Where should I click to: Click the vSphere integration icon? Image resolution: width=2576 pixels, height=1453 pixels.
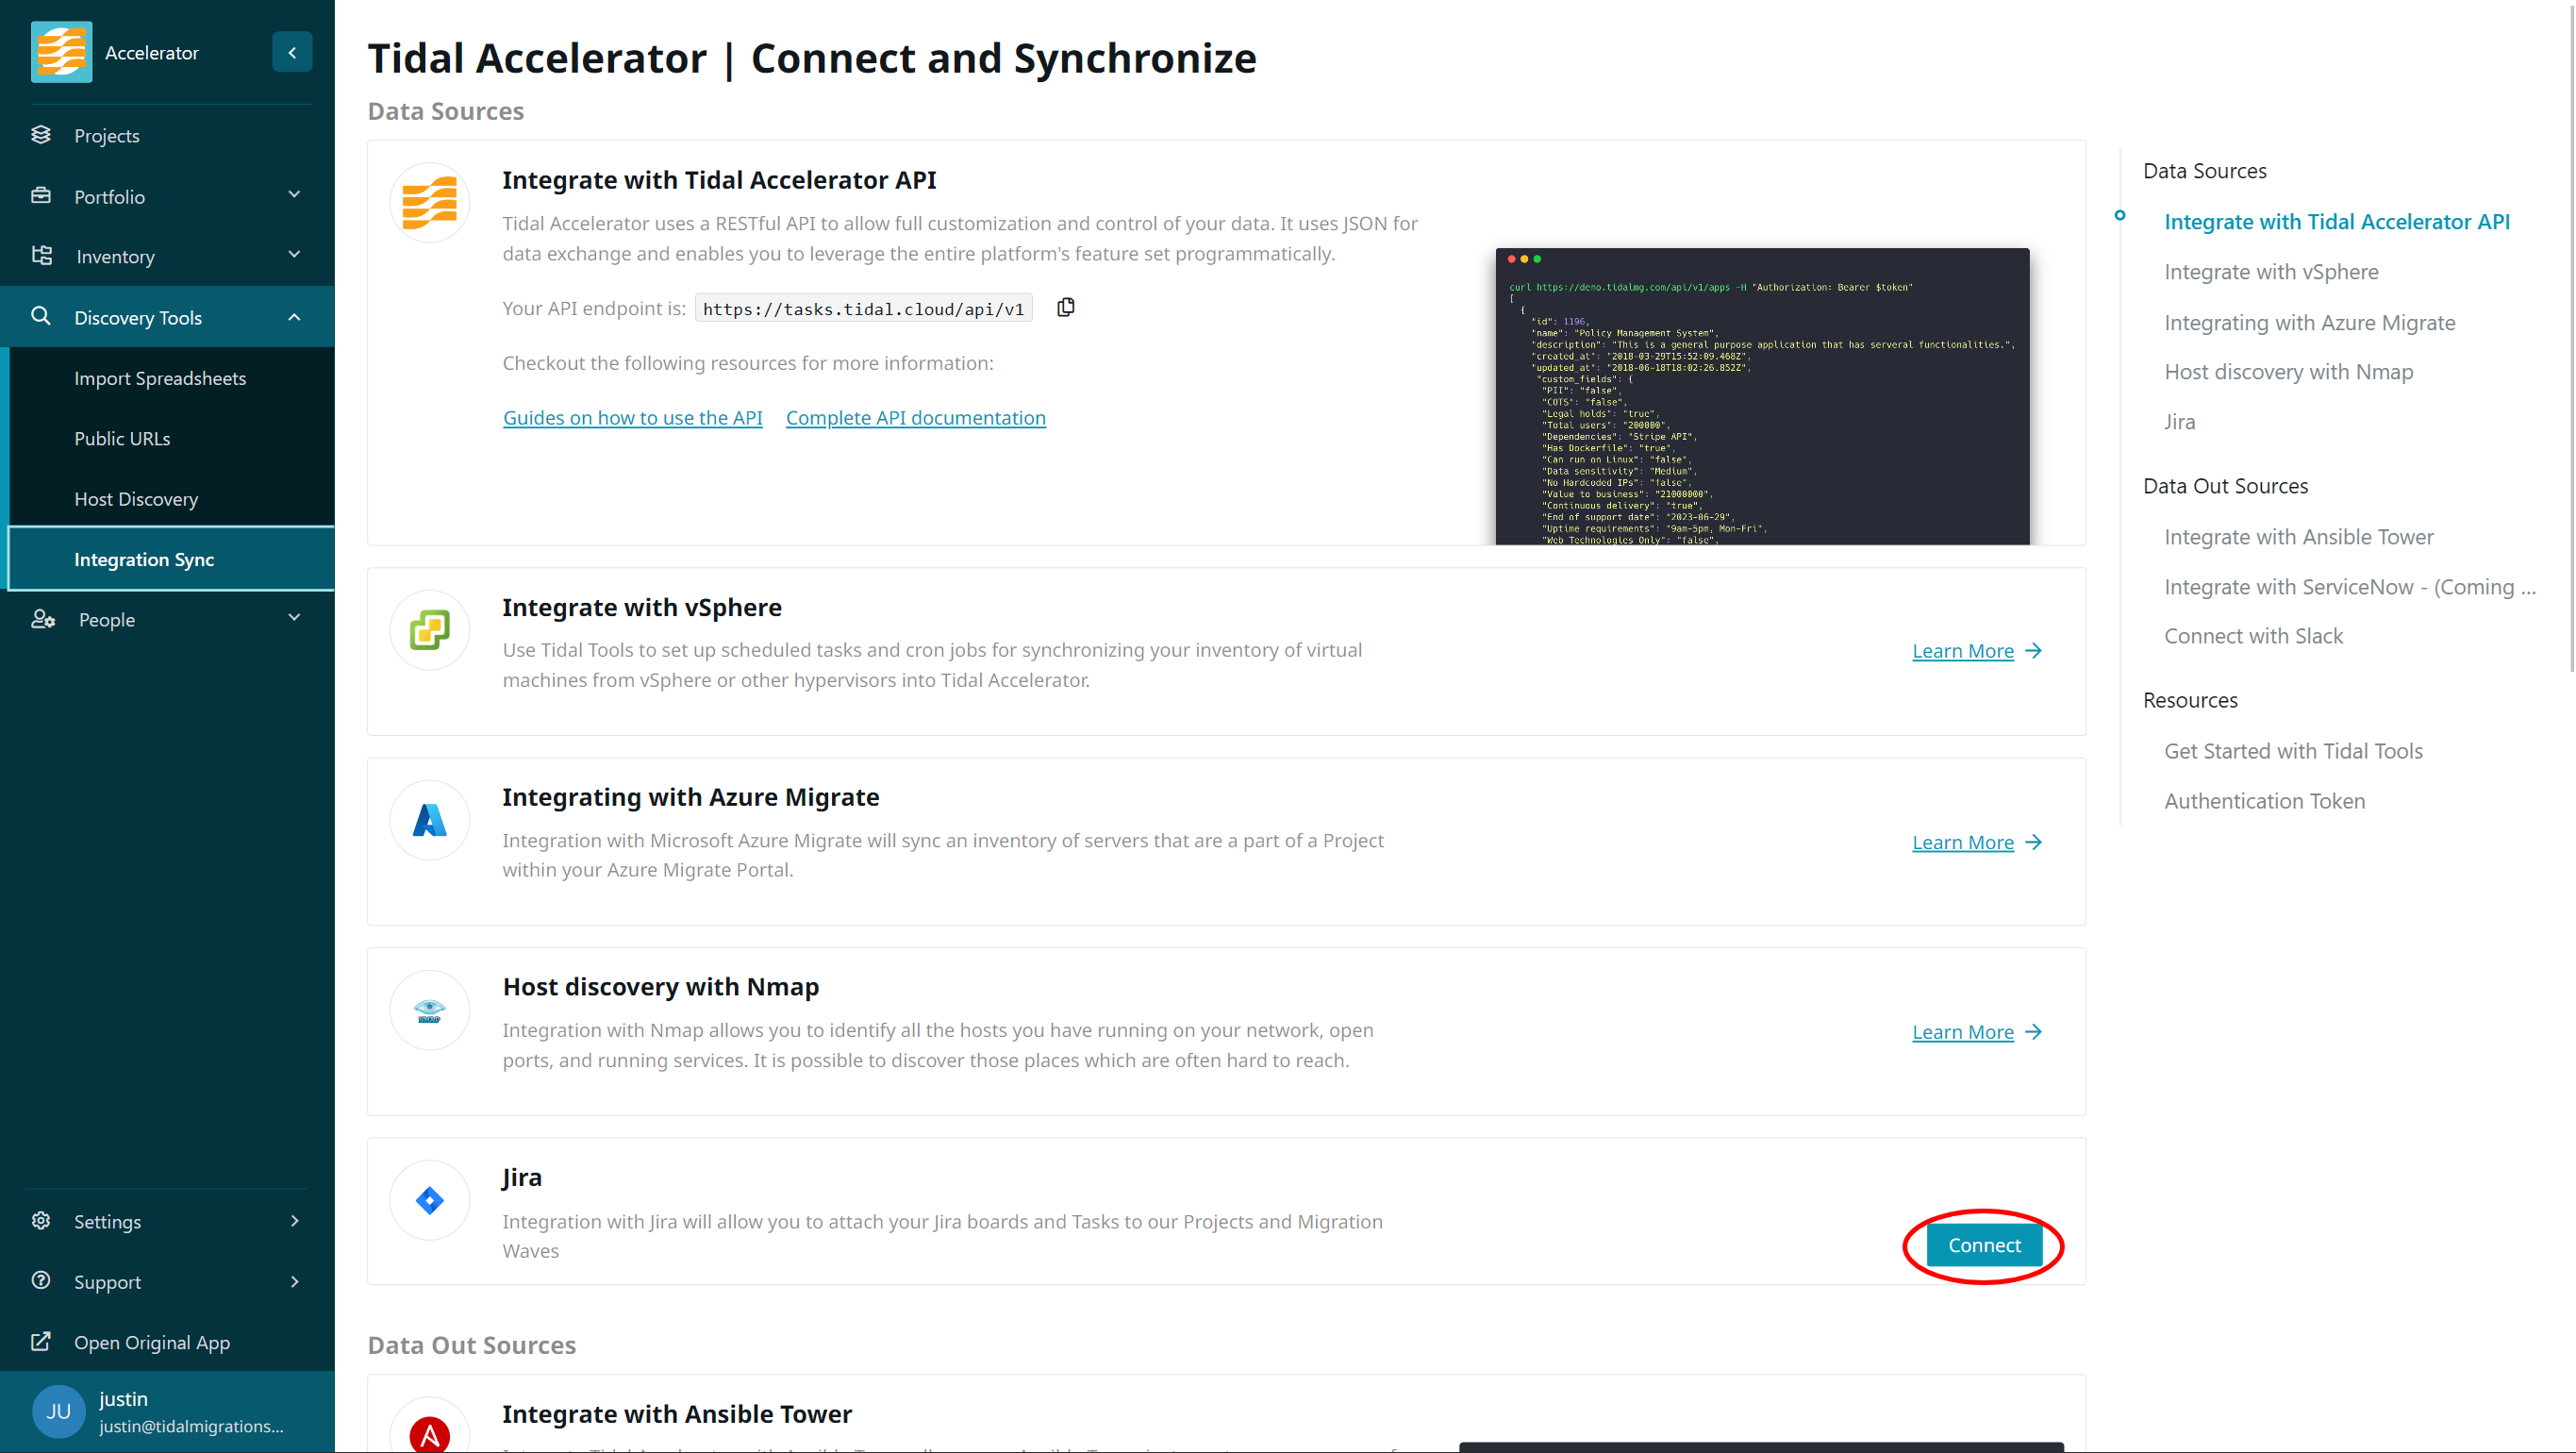[429, 630]
